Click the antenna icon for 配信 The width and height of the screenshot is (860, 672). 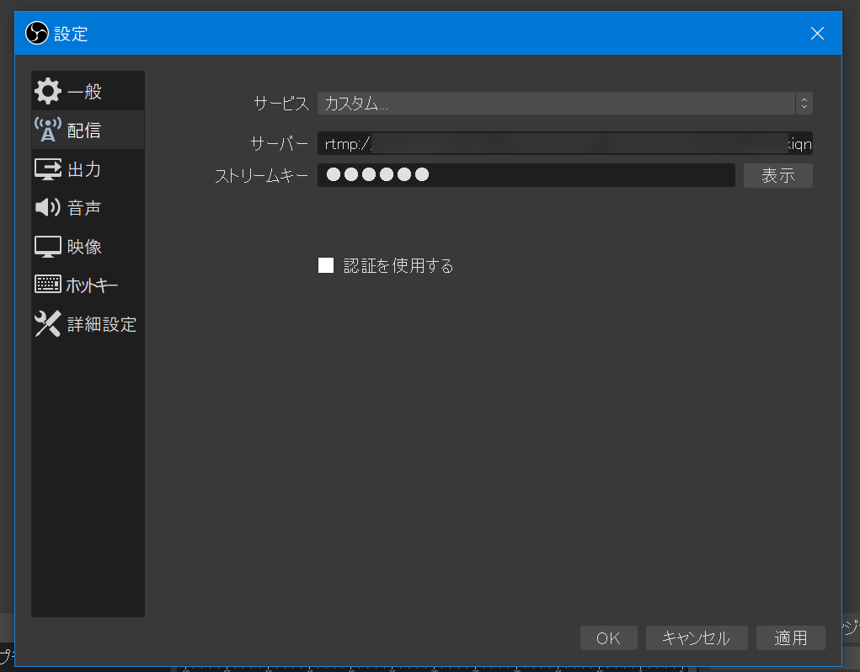tap(48, 130)
